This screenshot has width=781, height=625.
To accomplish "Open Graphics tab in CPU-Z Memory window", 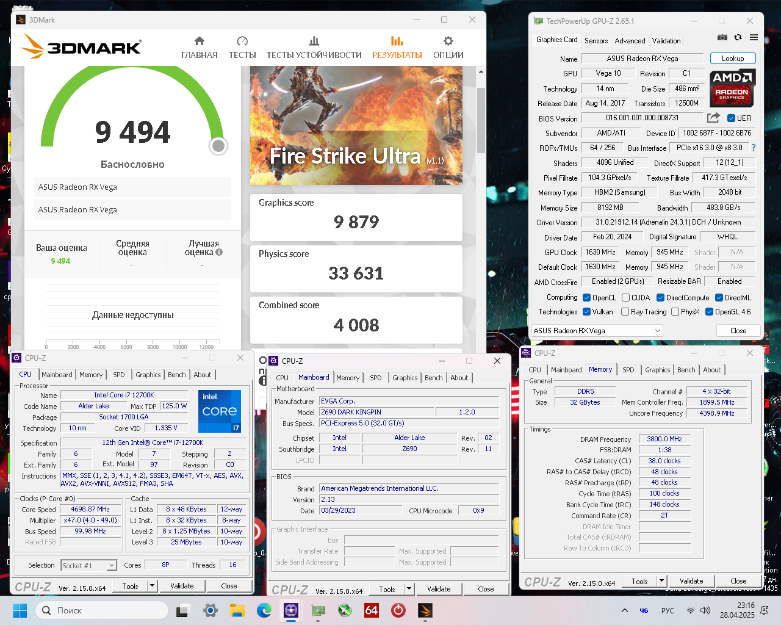I will (x=658, y=370).
